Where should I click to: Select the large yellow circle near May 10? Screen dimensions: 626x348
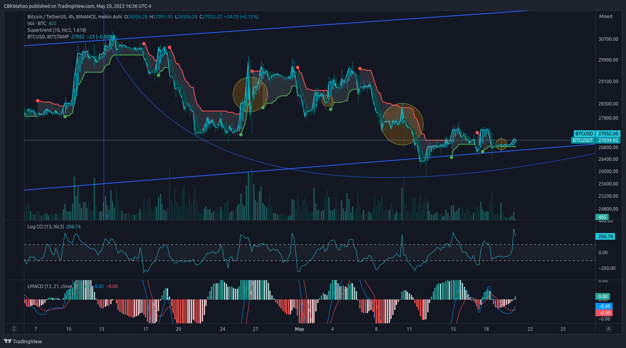(x=403, y=124)
